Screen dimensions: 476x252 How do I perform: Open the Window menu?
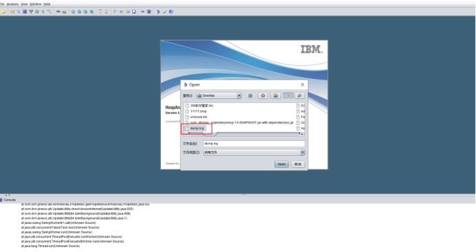36,4
